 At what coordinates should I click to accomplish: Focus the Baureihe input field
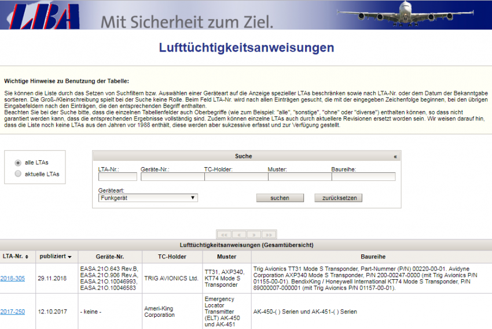(364, 177)
